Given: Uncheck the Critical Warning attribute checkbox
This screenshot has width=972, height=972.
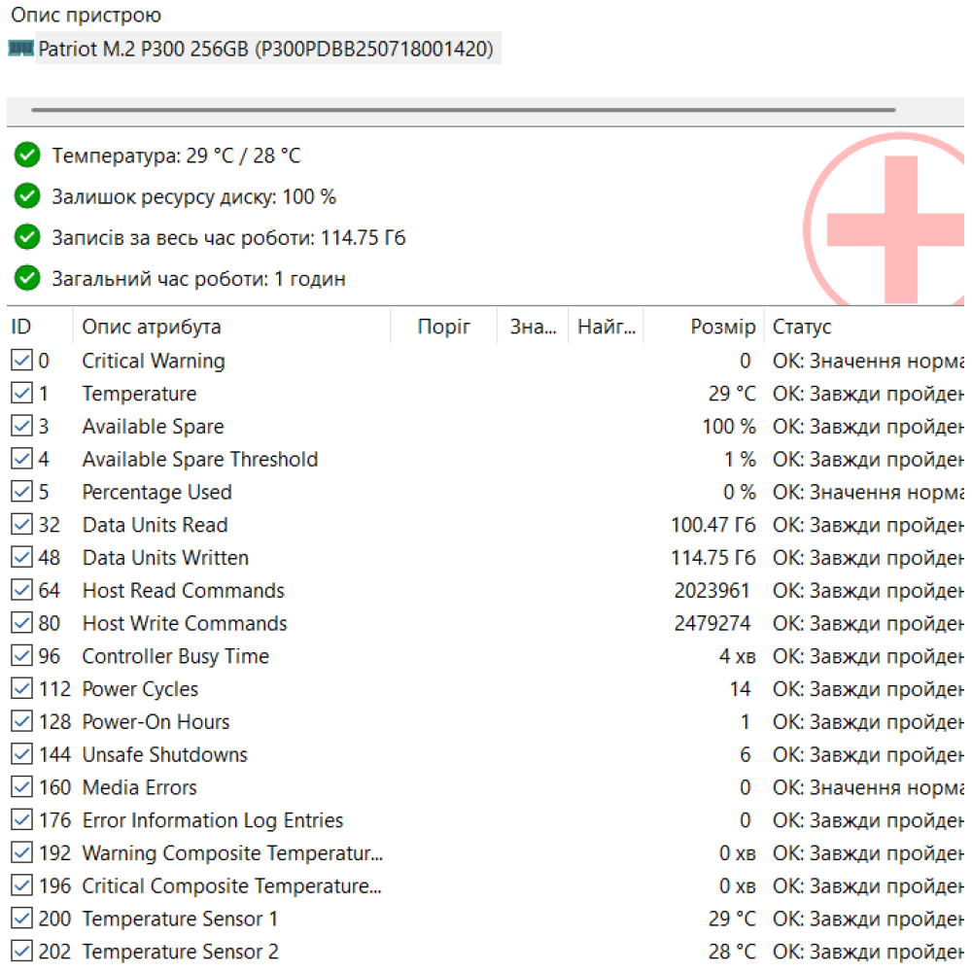Looking at the screenshot, I should point(21,361).
